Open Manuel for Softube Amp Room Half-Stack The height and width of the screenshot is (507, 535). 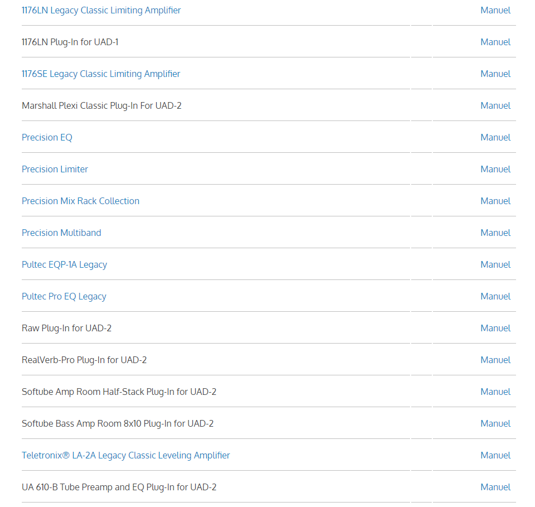coord(495,392)
